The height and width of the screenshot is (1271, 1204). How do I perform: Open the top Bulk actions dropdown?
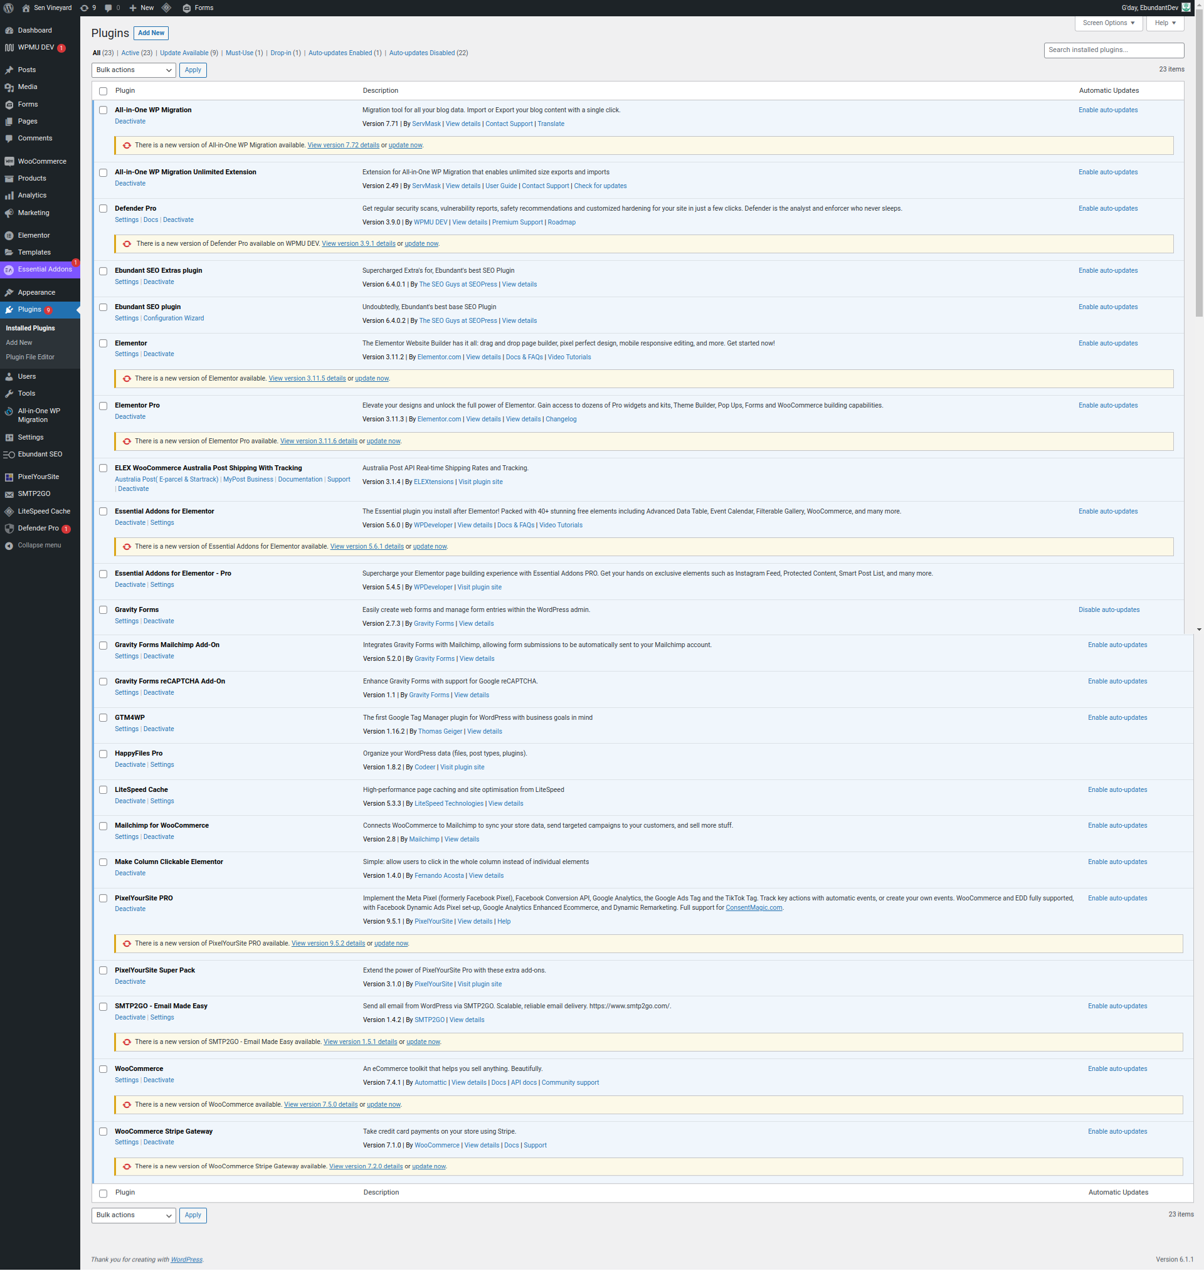pyautogui.click(x=134, y=70)
